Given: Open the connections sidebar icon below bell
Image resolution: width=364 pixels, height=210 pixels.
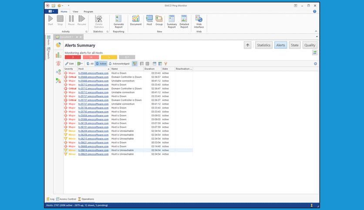Looking at the screenshot, I should click(x=58, y=72).
